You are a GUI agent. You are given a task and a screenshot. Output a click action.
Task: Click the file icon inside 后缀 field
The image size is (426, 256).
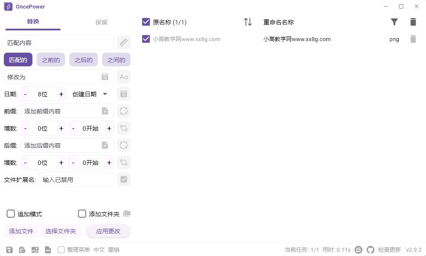(105, 145)
